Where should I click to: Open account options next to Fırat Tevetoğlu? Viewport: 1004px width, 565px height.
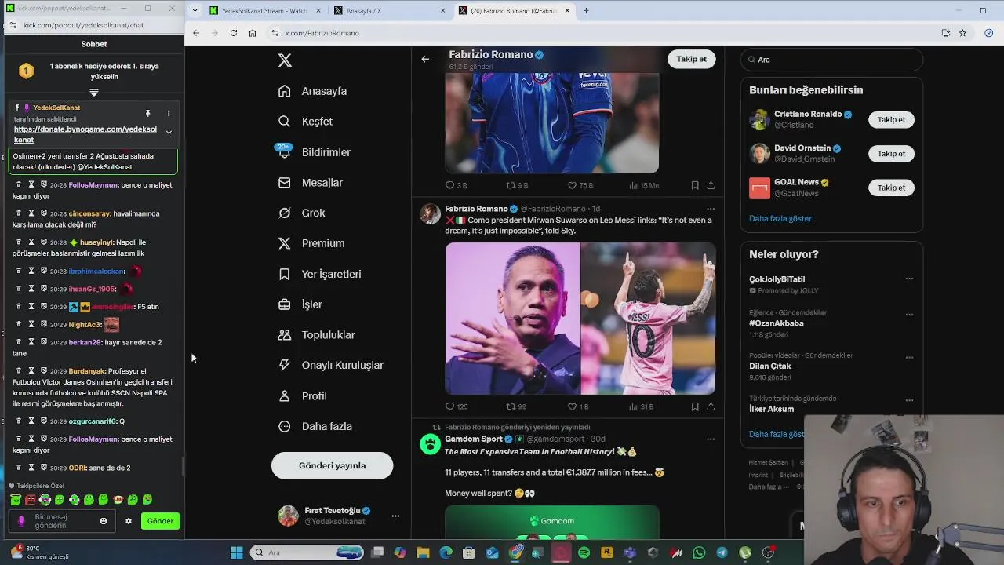point(395,516)
